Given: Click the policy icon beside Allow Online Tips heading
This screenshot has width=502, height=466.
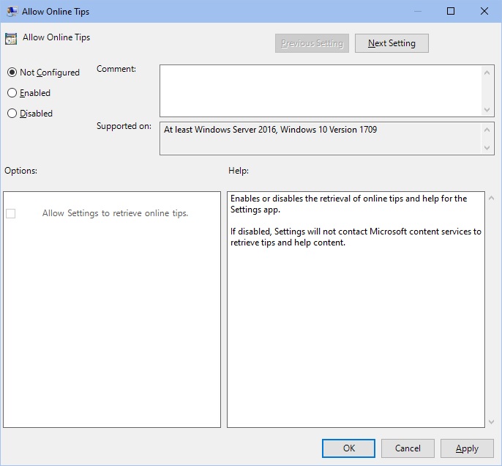Looking at the screenshot, I should [x=11, y=39].
